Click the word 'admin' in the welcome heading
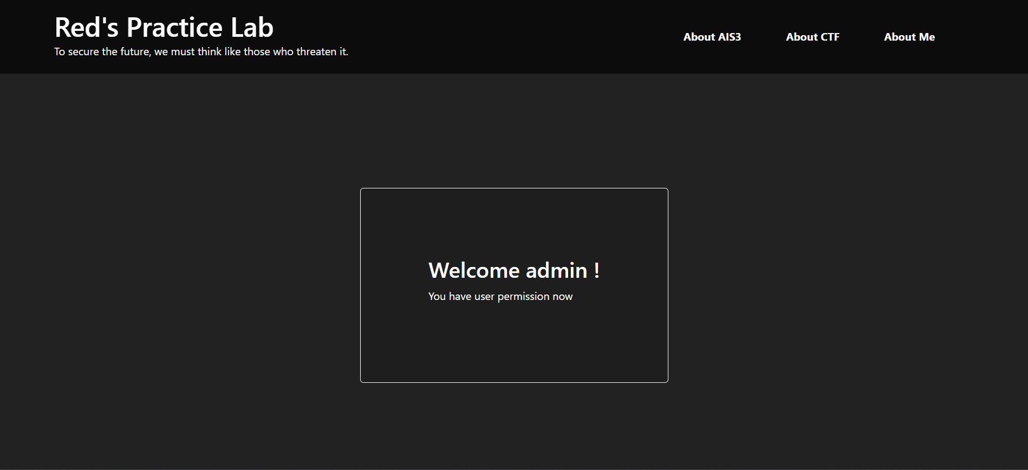1028x470 pixels. coord(556,270)
